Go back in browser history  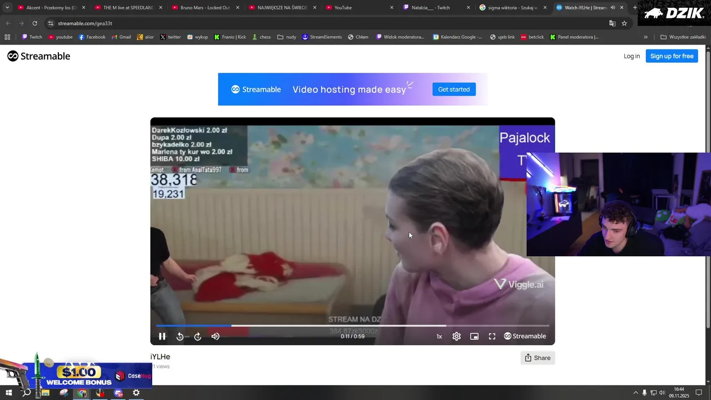[8, 23]
